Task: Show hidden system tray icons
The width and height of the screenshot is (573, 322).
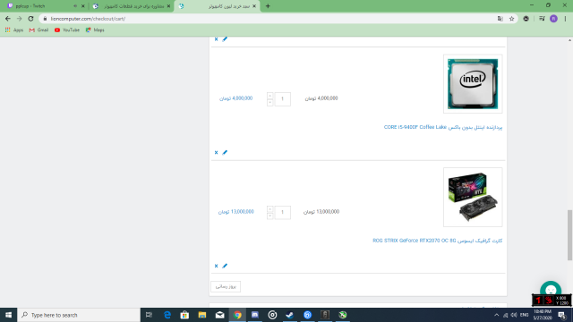Action: pyautogui.click(x=496, y=315)
